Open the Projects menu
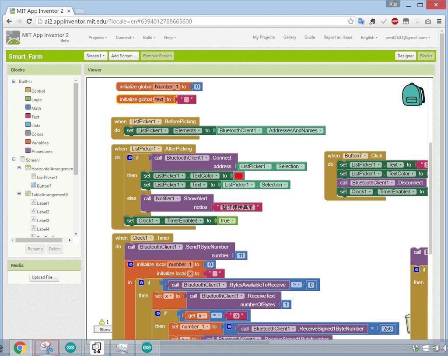 click(98, 38)
